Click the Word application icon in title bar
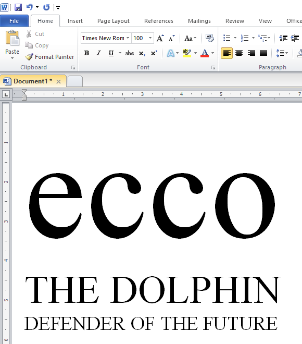Screen dimensions: 302x344 click(x=4, y=7)
